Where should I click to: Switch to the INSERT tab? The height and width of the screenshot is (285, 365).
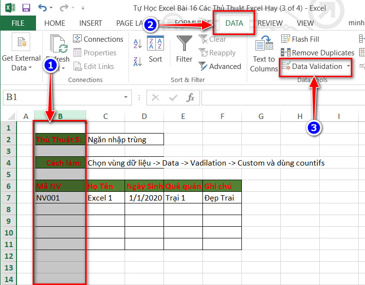(x=91, y=23)
